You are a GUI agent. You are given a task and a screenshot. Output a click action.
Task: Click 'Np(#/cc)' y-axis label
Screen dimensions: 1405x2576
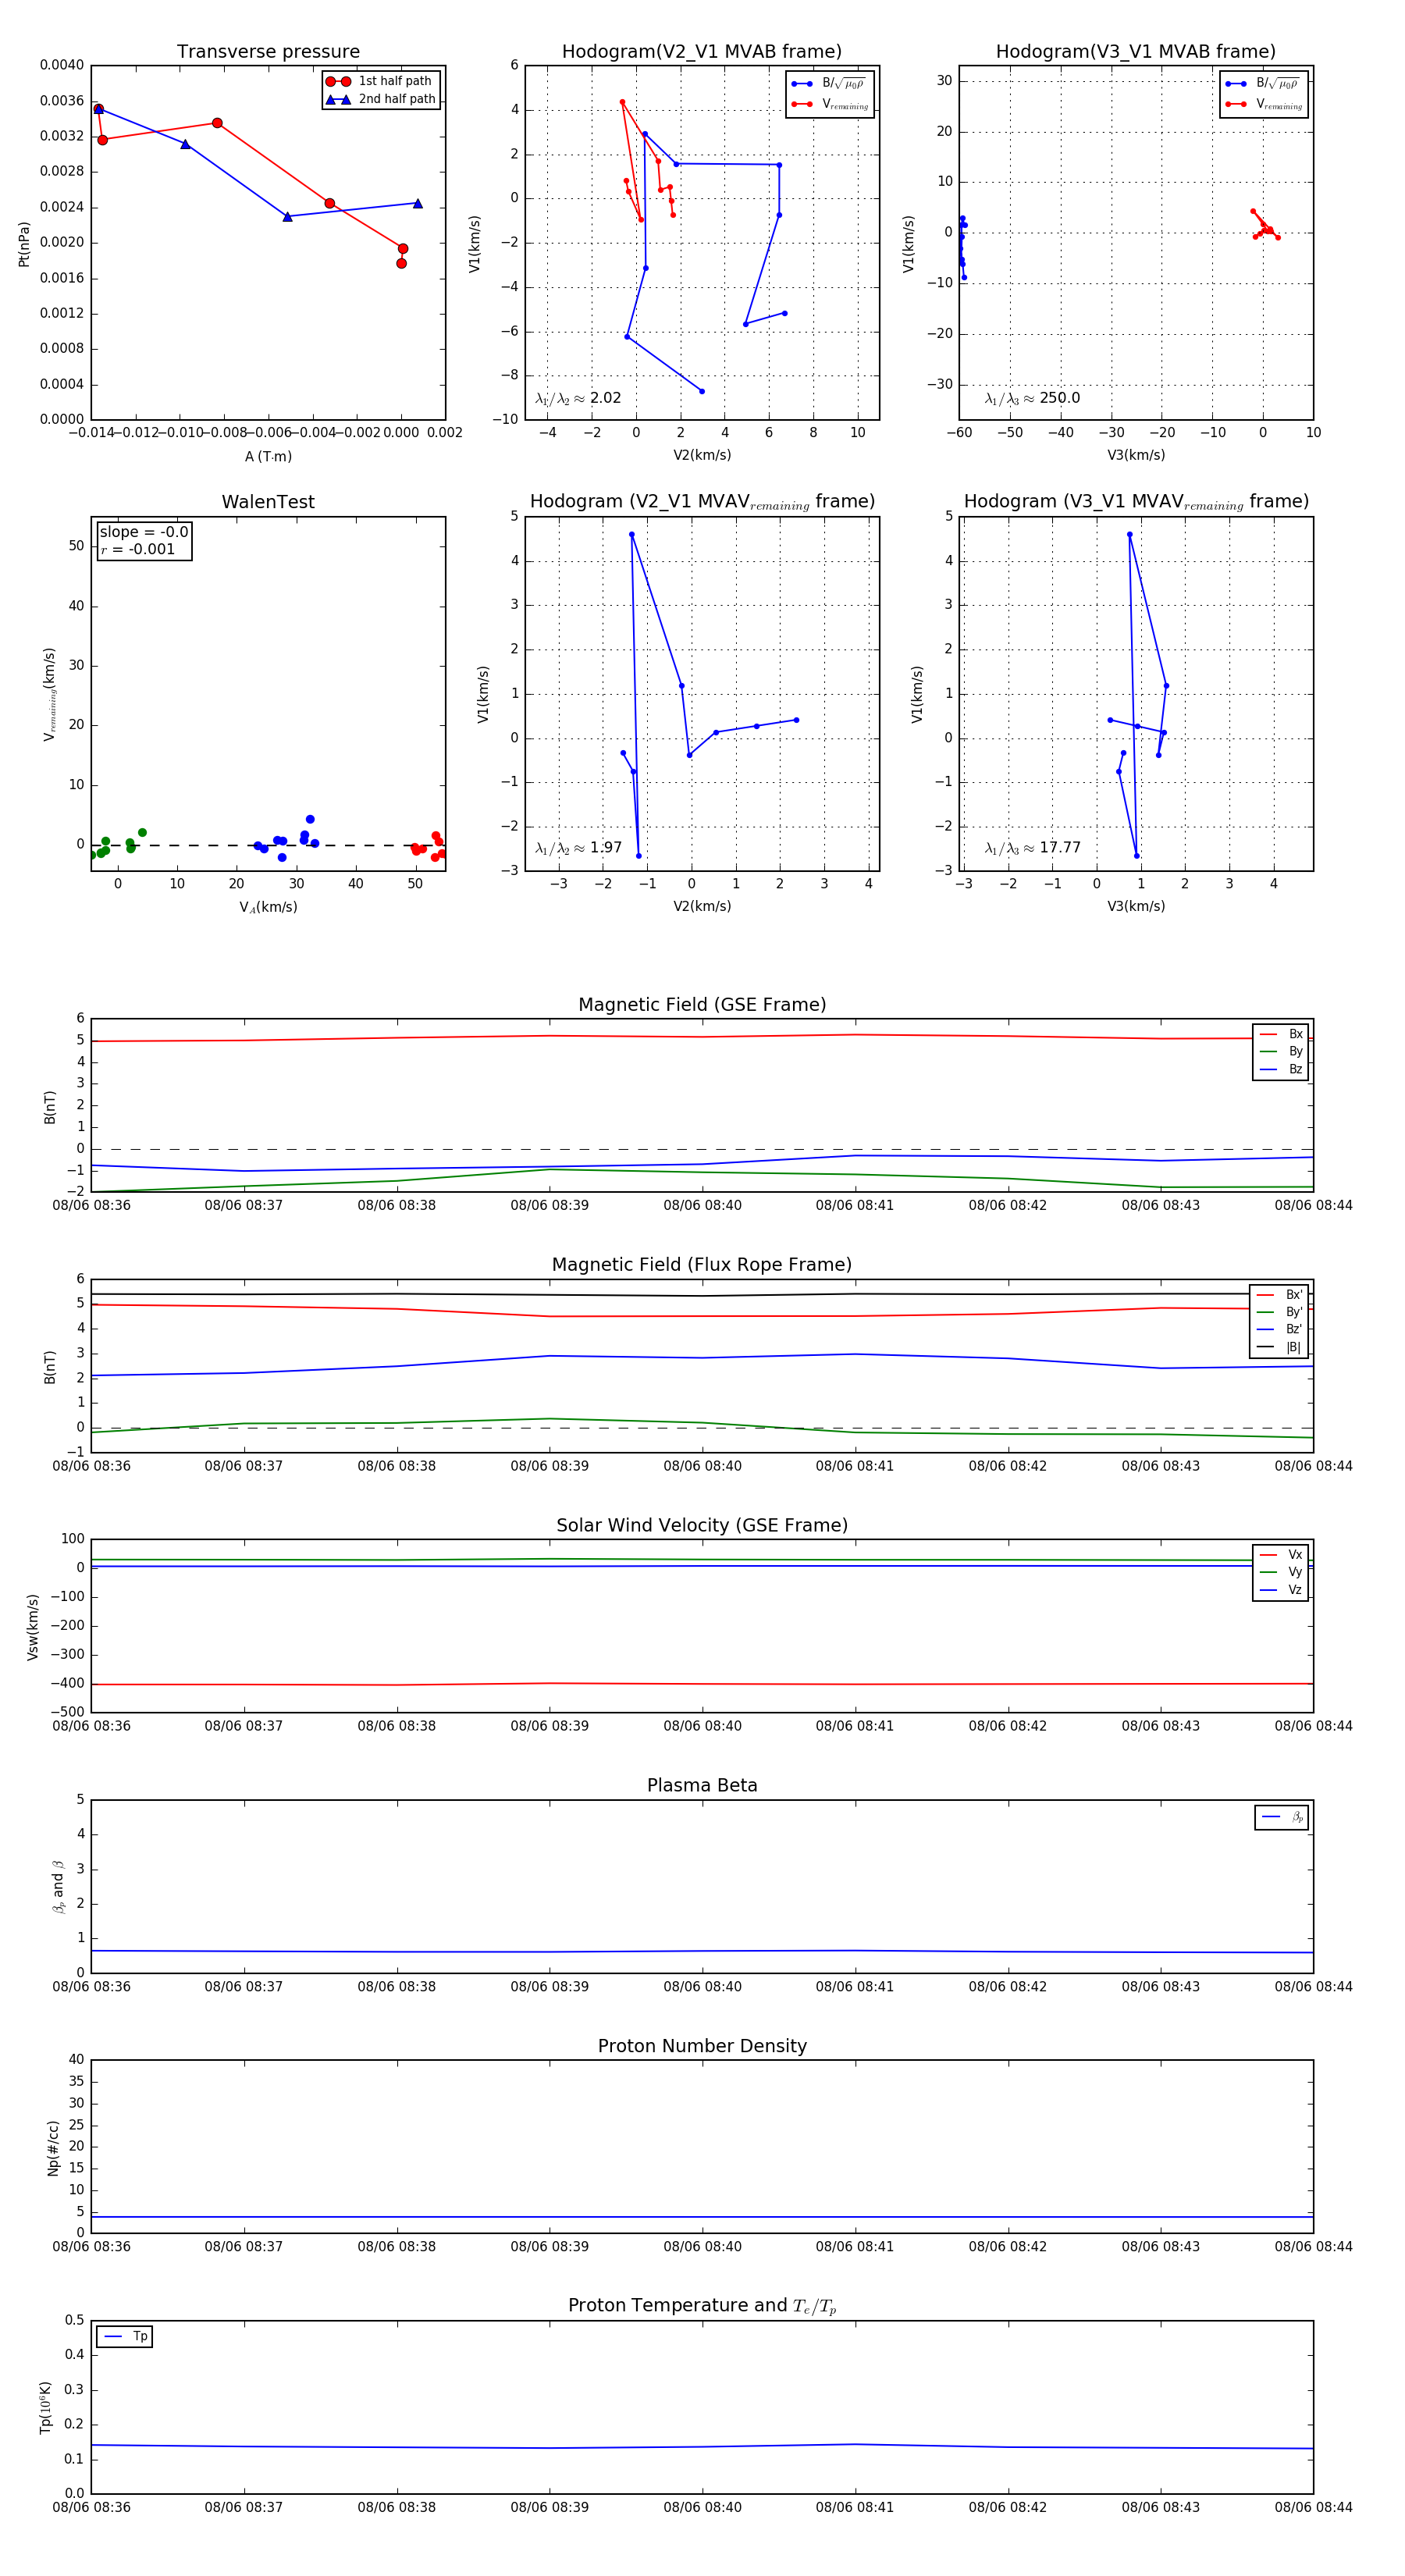(x=53, y=2148)
